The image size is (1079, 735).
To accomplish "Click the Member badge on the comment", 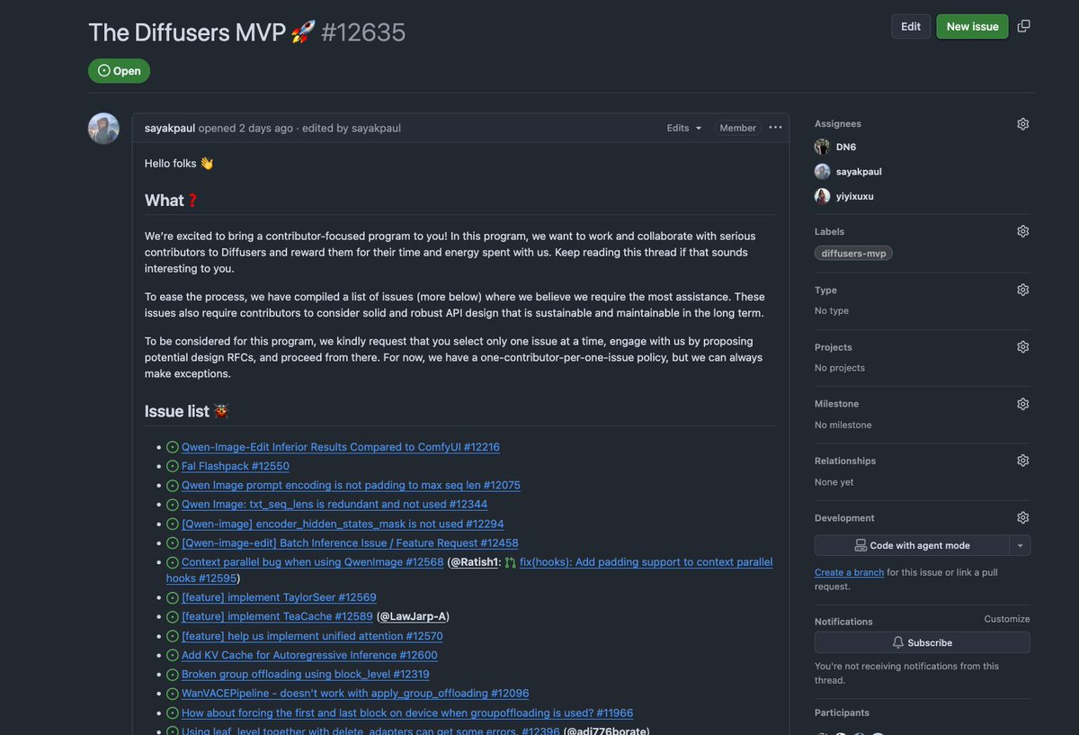I will coord(737,128).
